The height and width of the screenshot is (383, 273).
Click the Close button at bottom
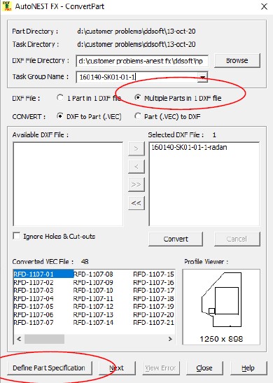[204, 368]
